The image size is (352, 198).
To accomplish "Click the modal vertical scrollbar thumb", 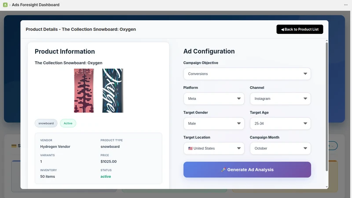I will [x=326, y=106].
